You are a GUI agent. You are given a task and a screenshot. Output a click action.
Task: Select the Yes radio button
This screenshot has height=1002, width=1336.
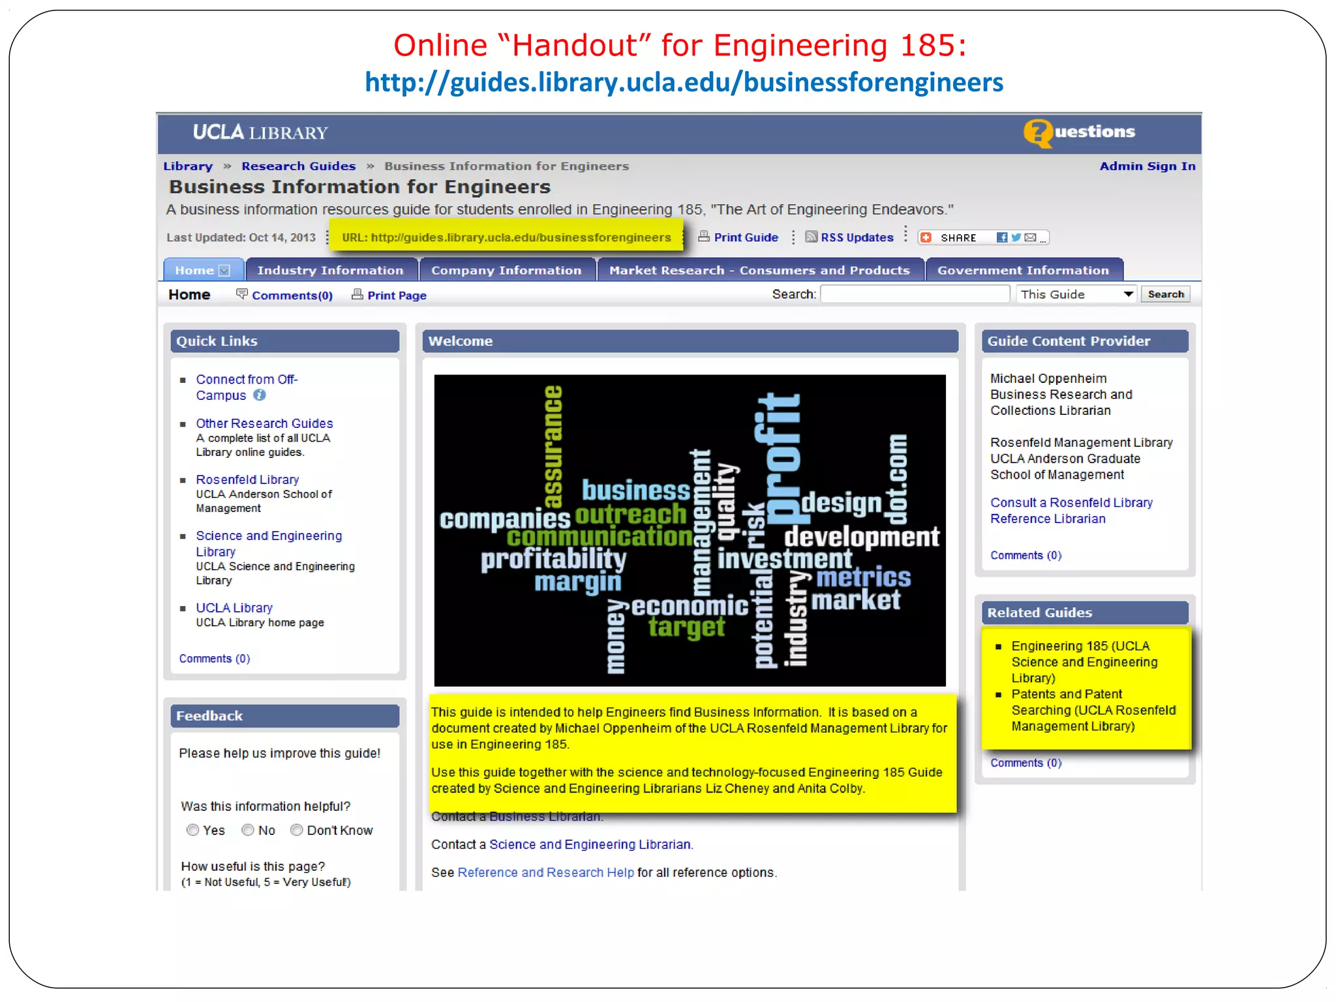[192, 830]
